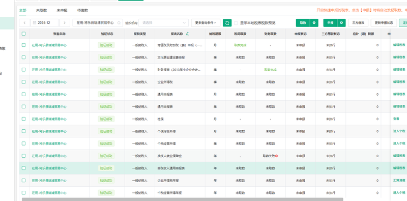
Task: Open 汇算清缴 link for 企业所得税年报
Action: pos(399,180)
